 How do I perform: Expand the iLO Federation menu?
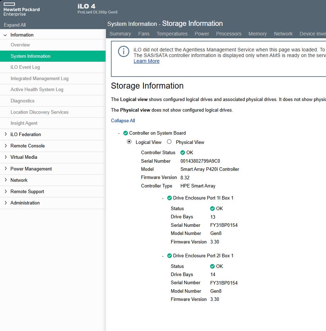point(5,134)
